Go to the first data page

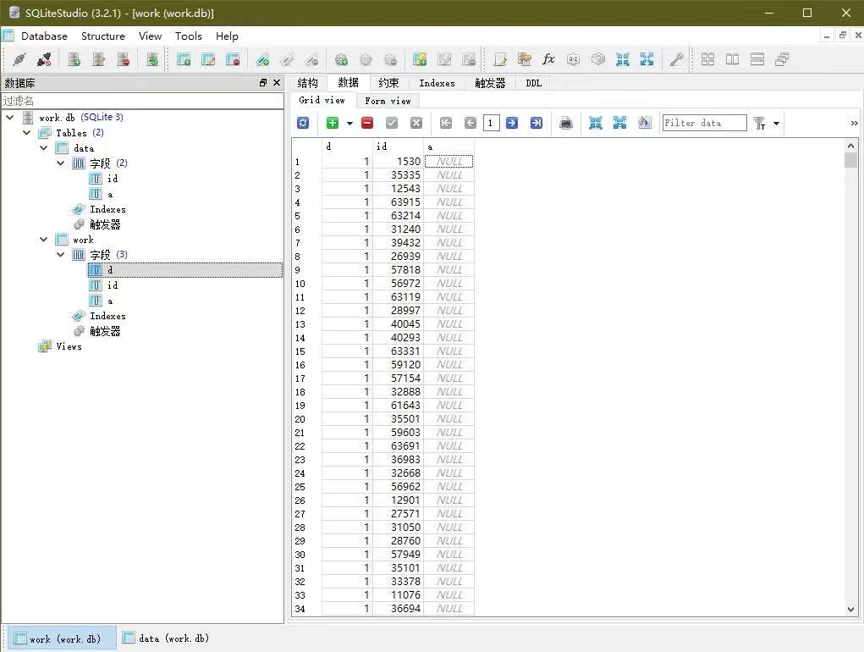coord(446,123)
